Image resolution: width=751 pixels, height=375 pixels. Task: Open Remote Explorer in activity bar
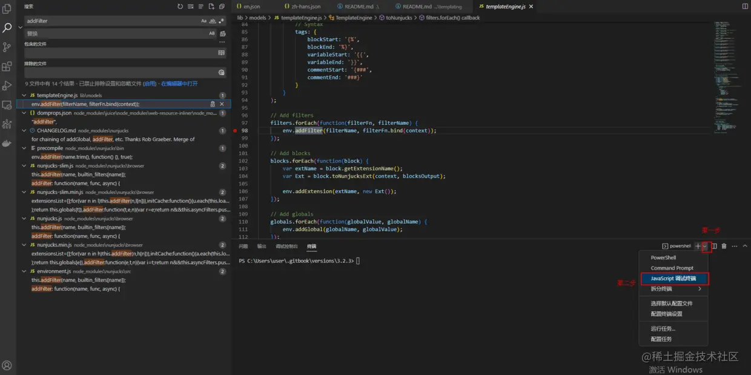click(7, 105)
